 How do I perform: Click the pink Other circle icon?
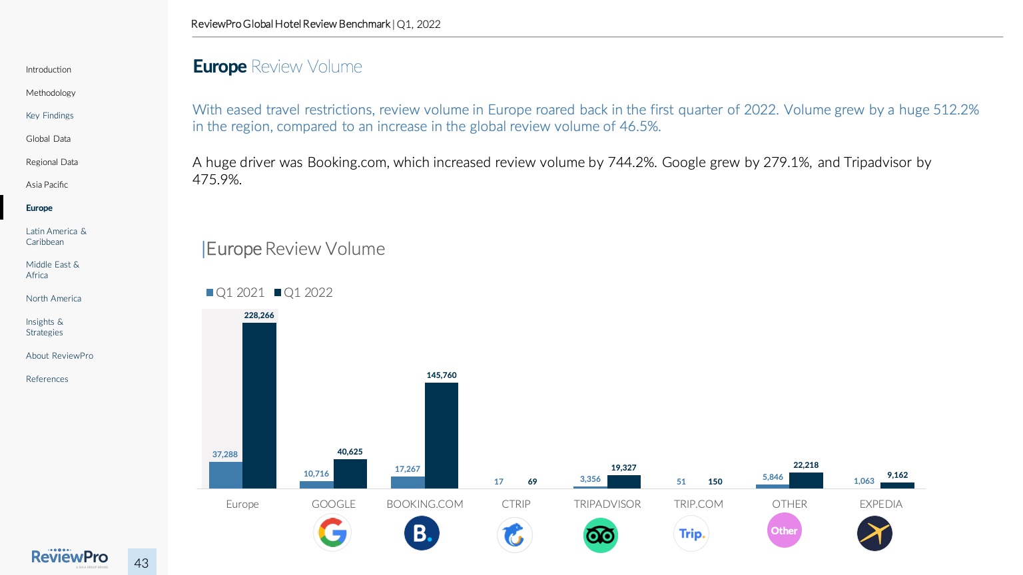(784, 530)
